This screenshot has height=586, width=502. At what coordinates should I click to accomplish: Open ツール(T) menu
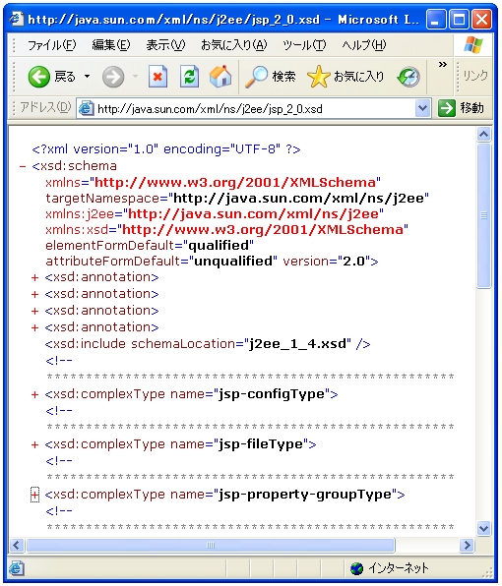(304, 45)
